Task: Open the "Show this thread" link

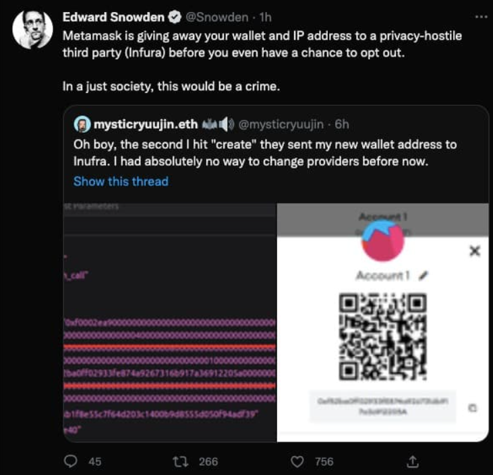Action: pyautogui.click(x=121, y=181)
